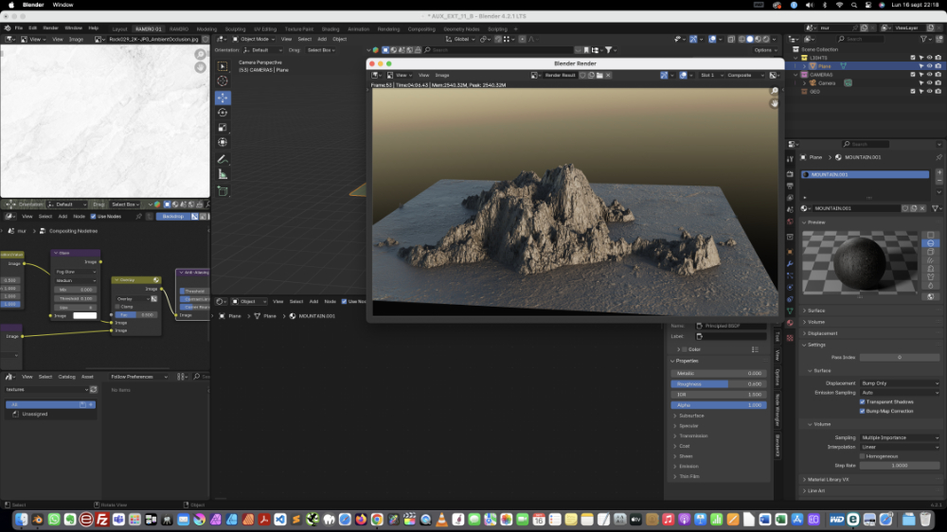Switch to the Shading workspace tab
The image size is (947, 532).
point(331,28)
